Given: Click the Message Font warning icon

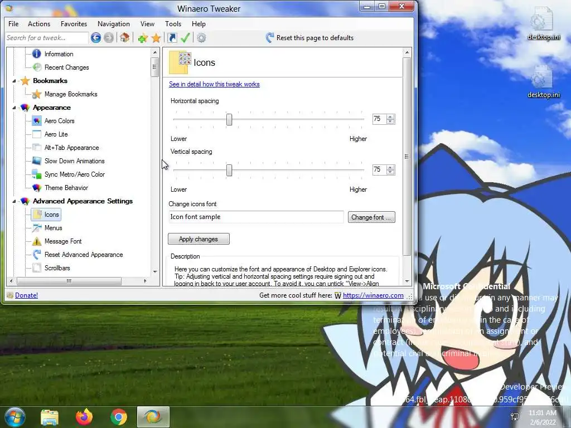Looking at the screenshot, I should (37, 241).
